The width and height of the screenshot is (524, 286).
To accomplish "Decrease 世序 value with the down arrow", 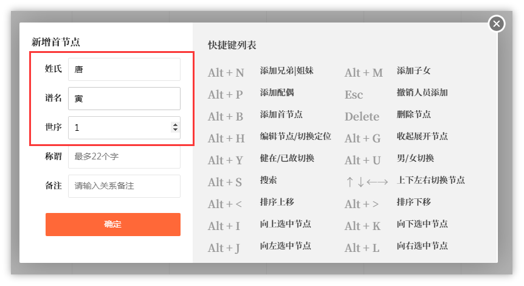I will 175,130.
